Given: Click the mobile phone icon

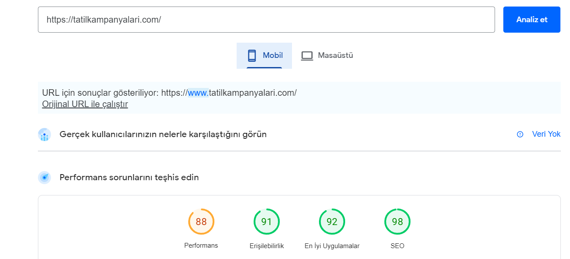Looking at the screenshot, I should [x=252, y=55].
